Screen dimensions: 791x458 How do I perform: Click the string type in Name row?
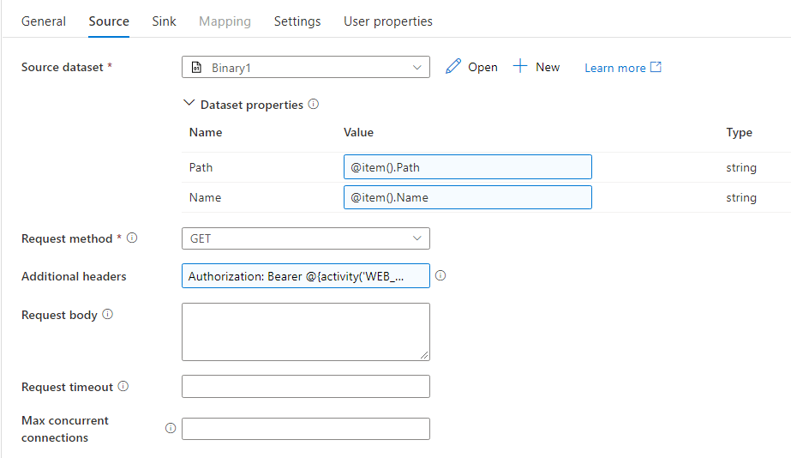click(x=741, y=198)
